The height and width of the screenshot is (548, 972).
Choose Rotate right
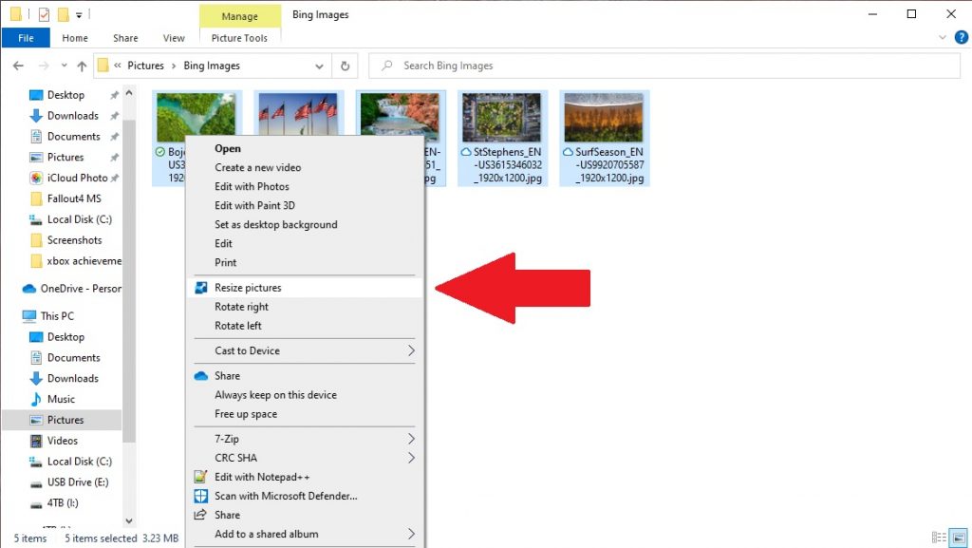[305, 307]
